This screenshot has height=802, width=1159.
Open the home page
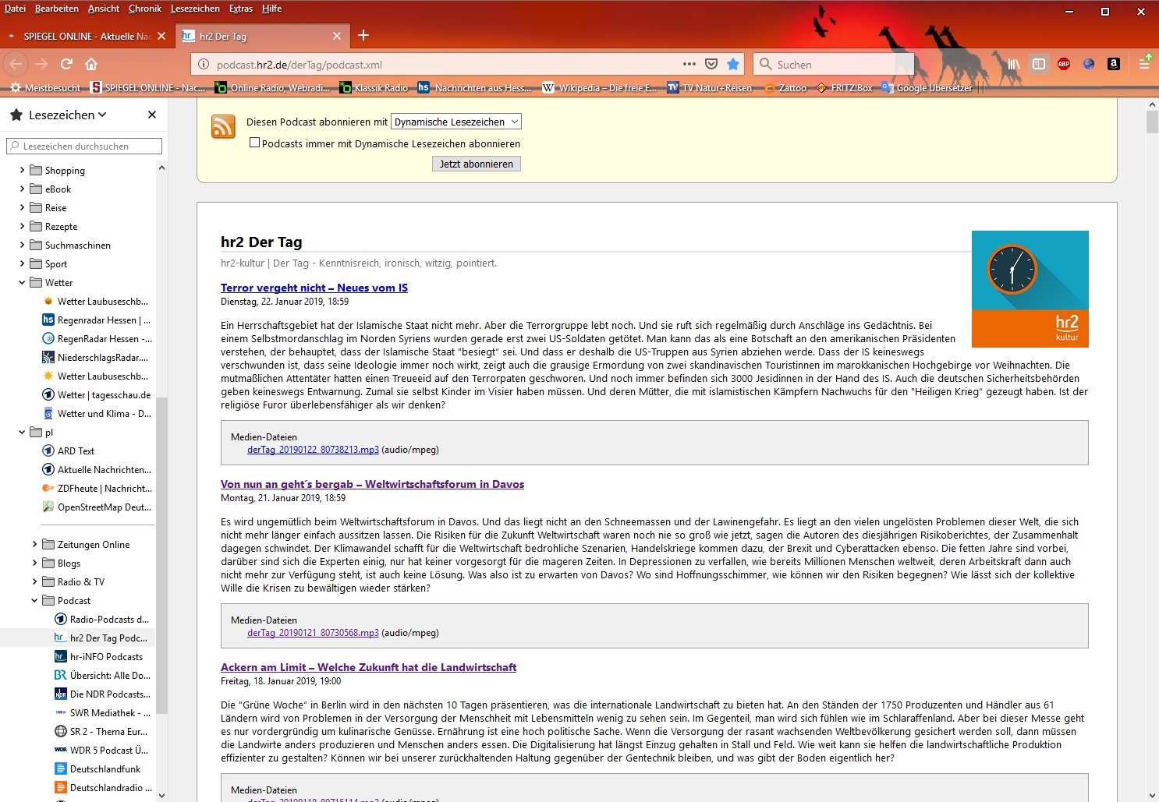(91, 64)
